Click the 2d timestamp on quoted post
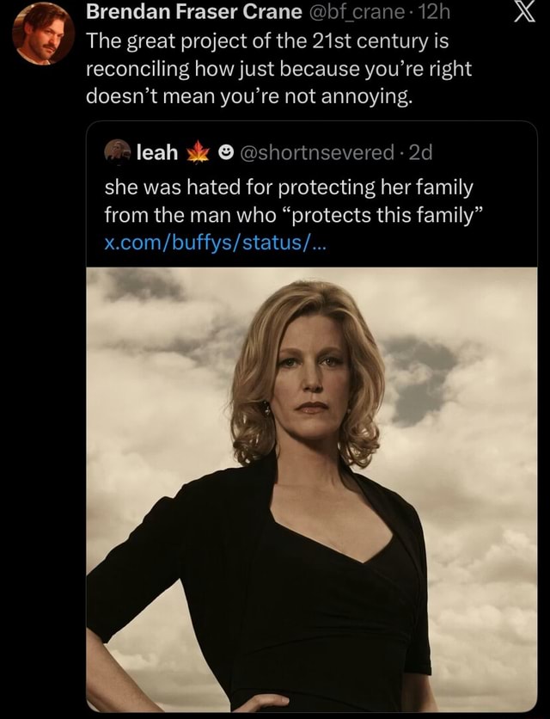This screenshot has height=719, width=550. (x=421, y=152)
